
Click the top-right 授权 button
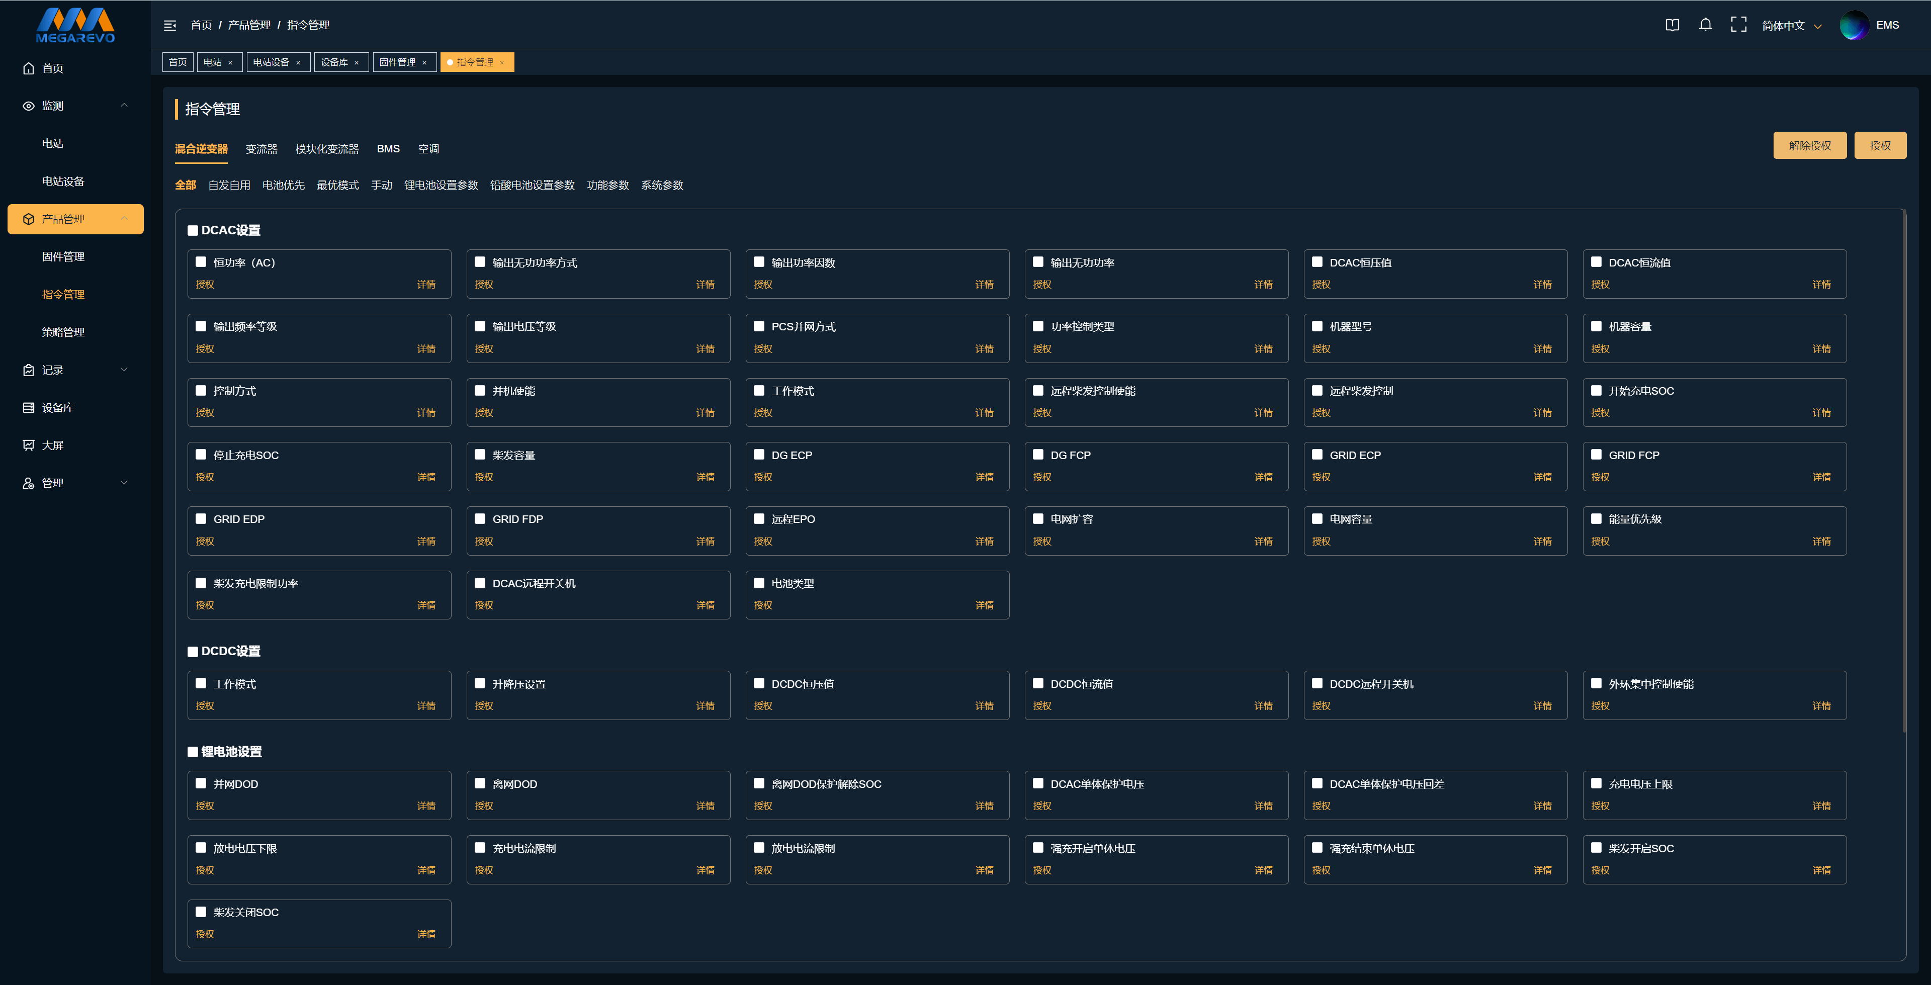point(1880,145)
